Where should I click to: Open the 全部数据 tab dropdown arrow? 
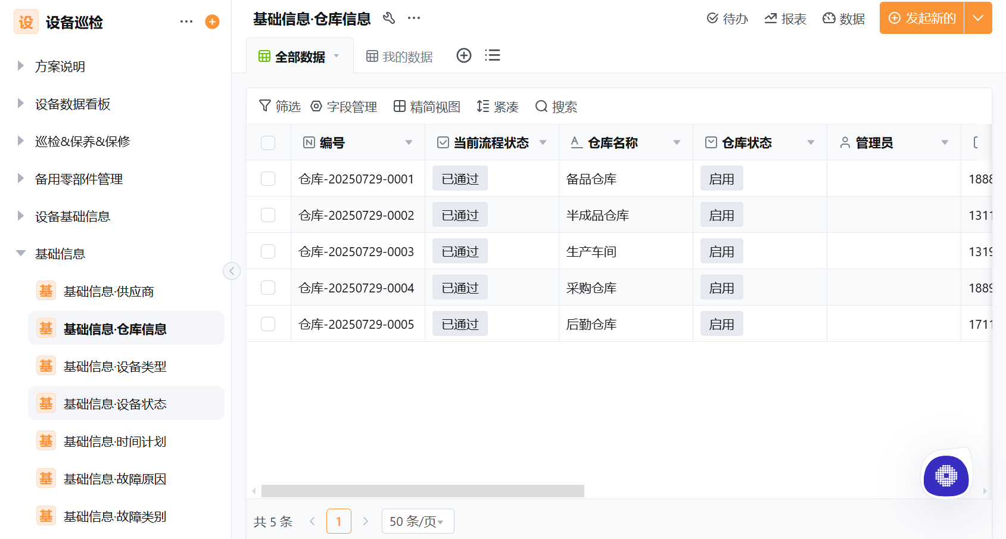[336, 55]
